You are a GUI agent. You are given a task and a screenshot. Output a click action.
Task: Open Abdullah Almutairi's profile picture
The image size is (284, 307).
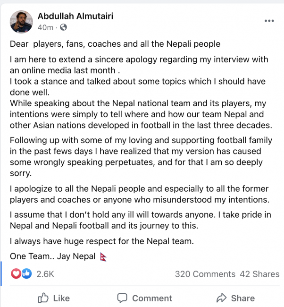[x=21, y=22]
